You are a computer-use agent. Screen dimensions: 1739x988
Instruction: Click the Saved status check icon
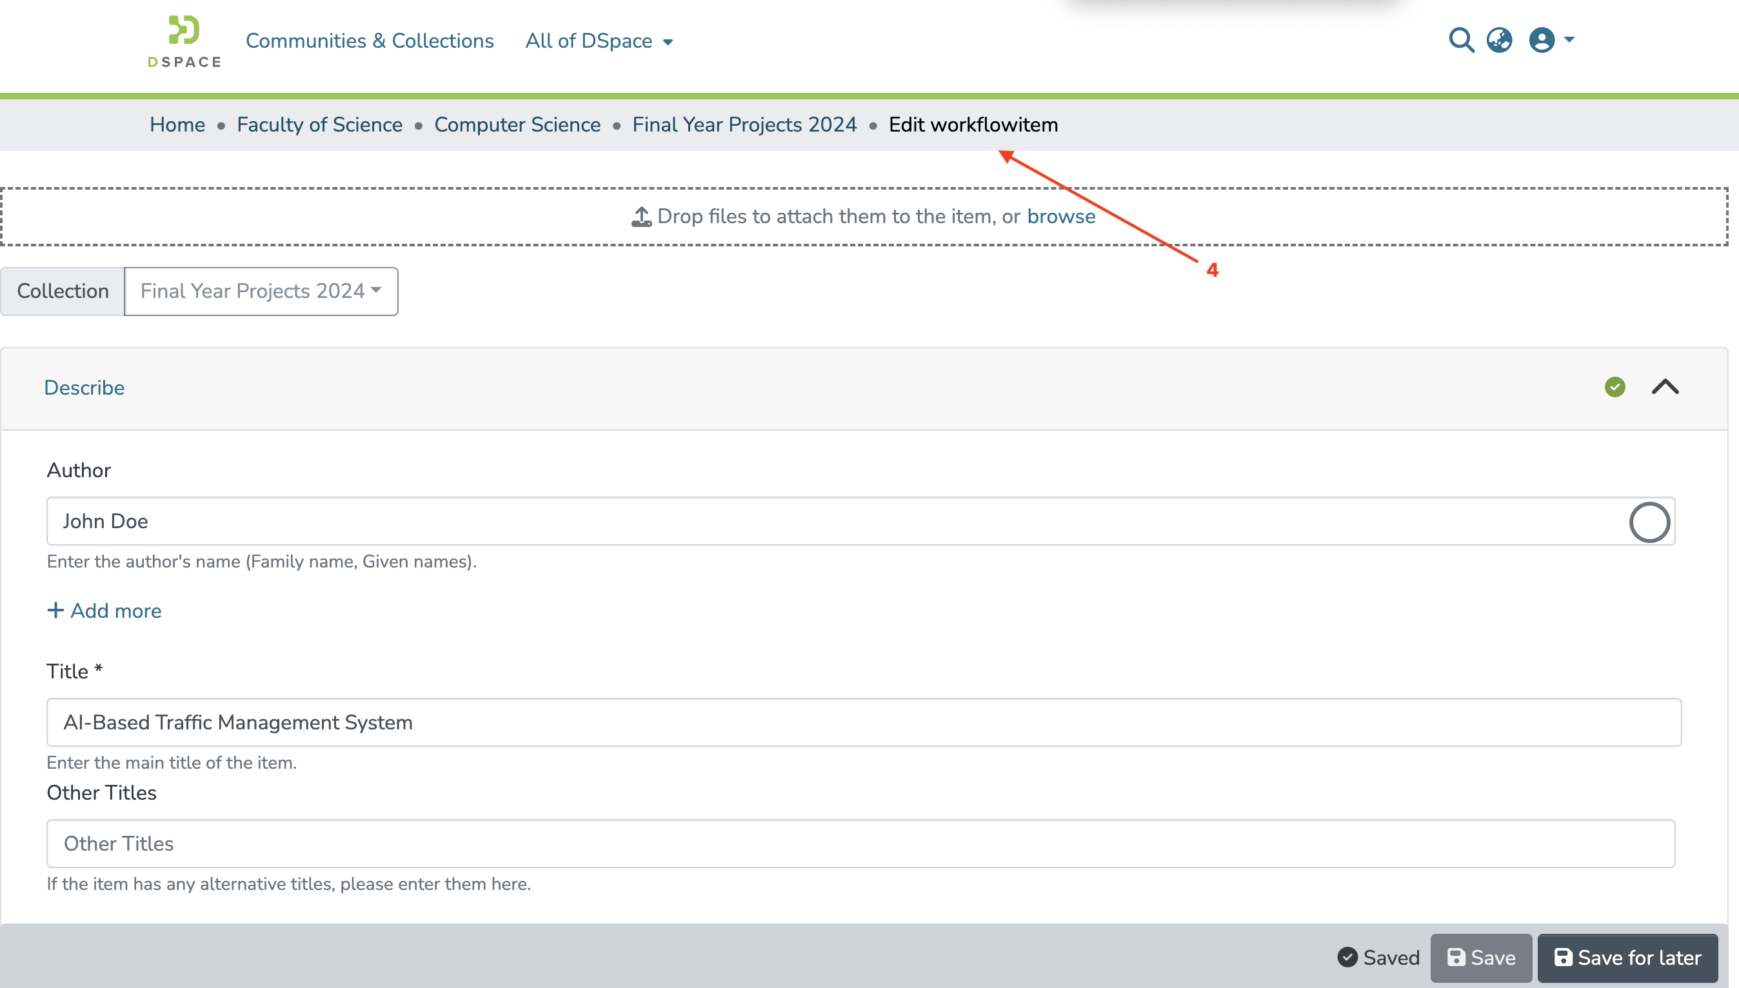tap(1347, 957)
